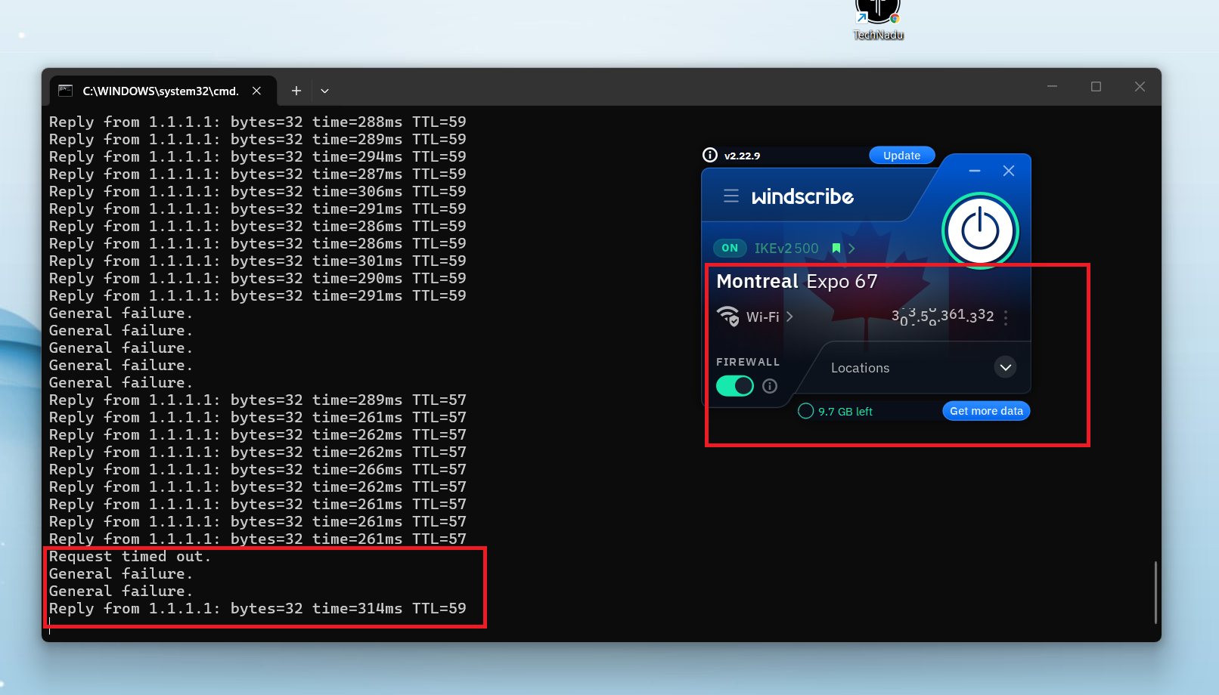This screenshot has height=695, width=1219.
Task: Close the Windscribe window
Action: pyautogui.click(x=1009, y=171)
